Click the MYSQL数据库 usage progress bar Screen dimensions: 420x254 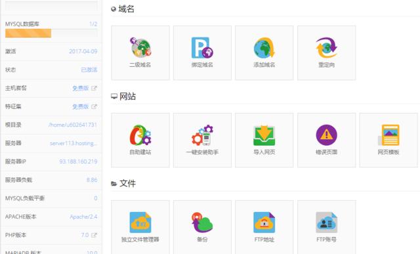(51, 33)
